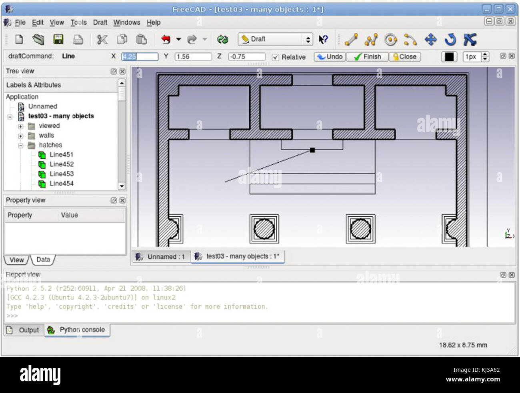Float the Tree view panel

114,71
